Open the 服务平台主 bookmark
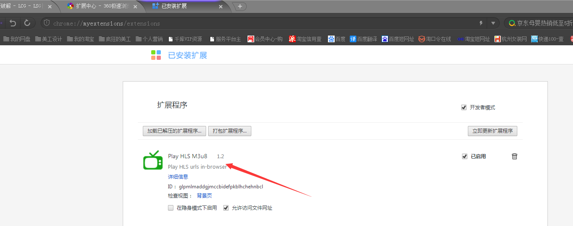This screenshot has height=226, width=573. coord(225,39)
